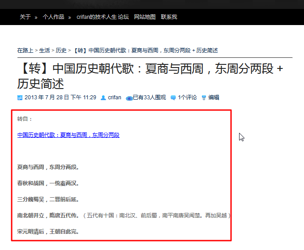Click the parenthetical note 五代有十国
This screenshot has width=304, height=250.
tap(157, 215)
